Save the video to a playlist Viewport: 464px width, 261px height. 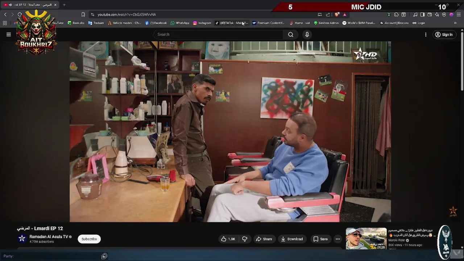[x=320, y=239]
